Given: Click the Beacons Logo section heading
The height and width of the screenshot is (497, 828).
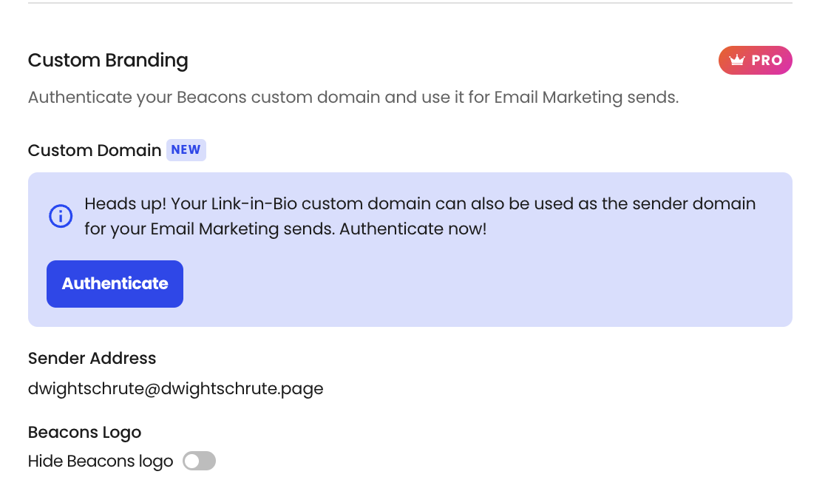Looking at the screenshot, I should click(x=84, y=433).
